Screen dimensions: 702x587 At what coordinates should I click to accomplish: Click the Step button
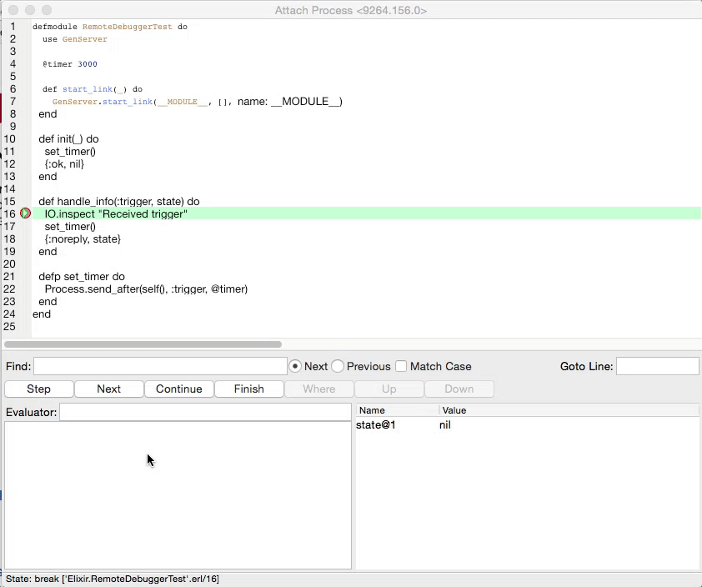click(38, 389)
